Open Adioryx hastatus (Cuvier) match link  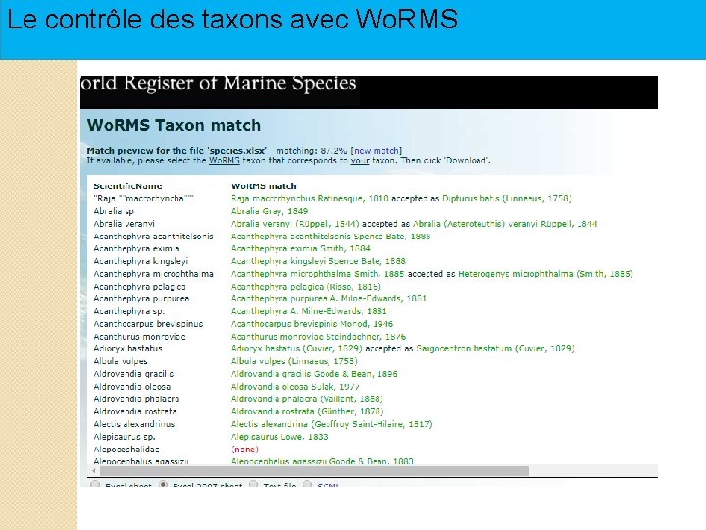(x=297, y=348)
